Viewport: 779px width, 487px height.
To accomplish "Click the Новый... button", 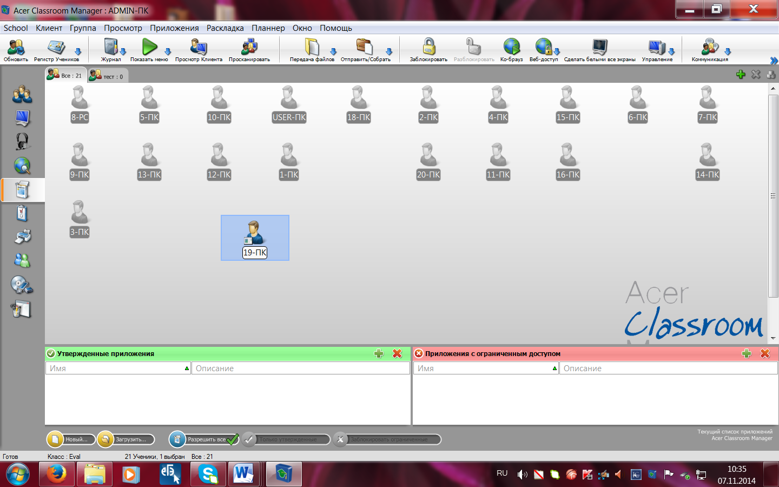I will pos(71,439).
